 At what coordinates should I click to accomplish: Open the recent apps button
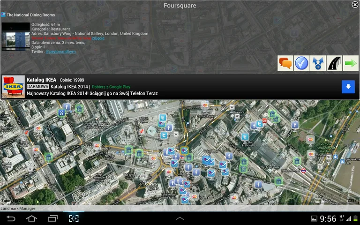click(x=52, y=218)
